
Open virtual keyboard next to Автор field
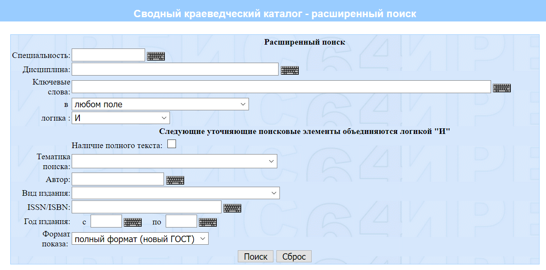[175, 180]
